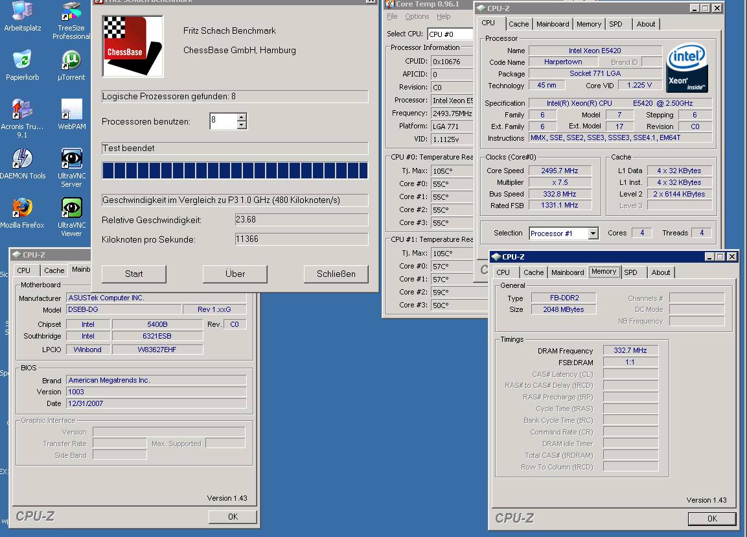Image resolution: width=747 pixels, height=537 pixels.
Task: Switch to Cache tab in CPU-Z processor window
Action: pyautogui.click(x=518, y=24)
